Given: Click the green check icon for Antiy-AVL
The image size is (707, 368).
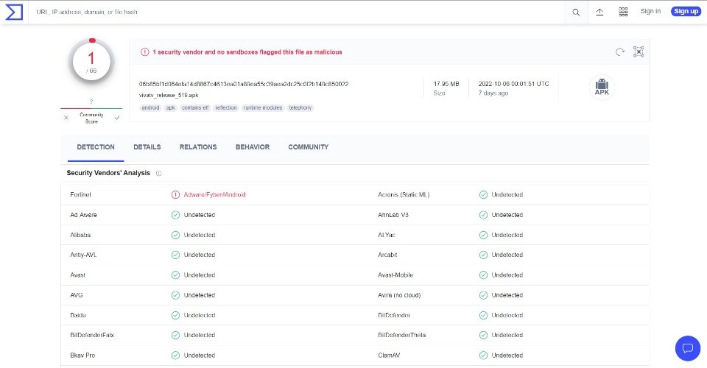Looking at the screenshot, I should 175,255.
